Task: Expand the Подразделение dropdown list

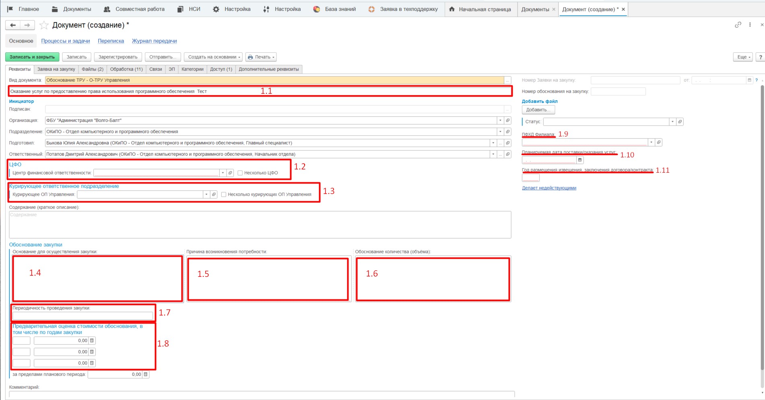Action: [500, 132]
